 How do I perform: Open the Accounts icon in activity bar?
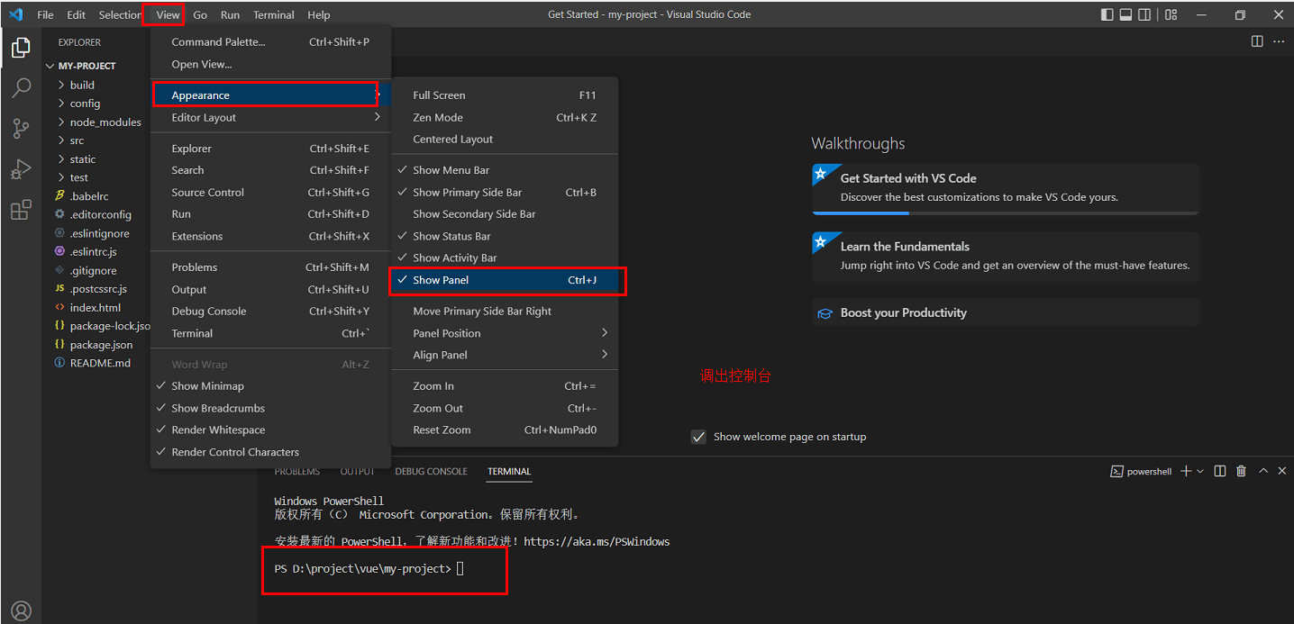pyautogui.click(x=21, y=611)
